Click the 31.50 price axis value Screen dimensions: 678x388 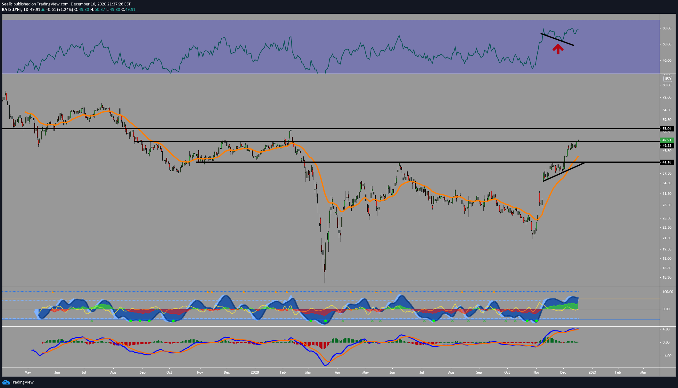667,194
